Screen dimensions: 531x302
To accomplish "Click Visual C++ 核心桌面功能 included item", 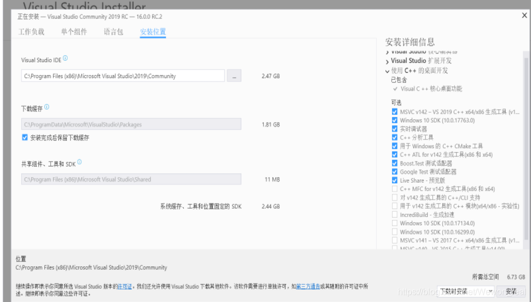I will pos(431,89).
